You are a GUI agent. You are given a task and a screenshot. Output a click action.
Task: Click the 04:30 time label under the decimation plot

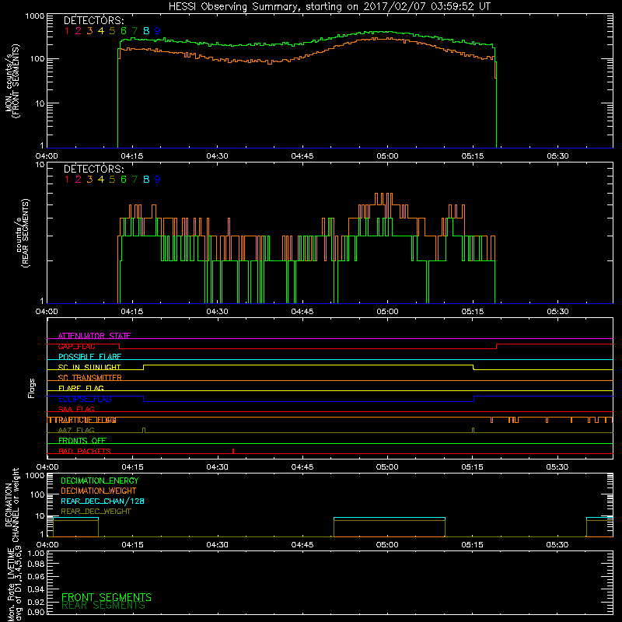[x=218, y=545]
